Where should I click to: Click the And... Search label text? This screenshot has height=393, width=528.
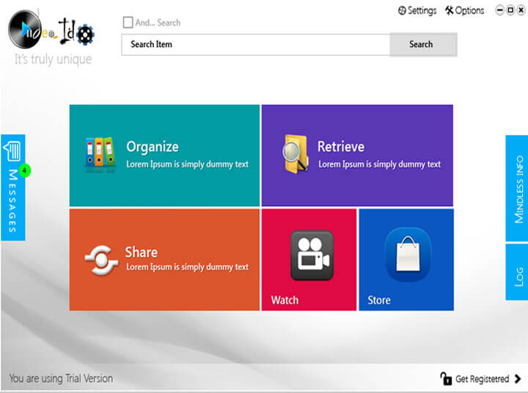pos(158,23)
